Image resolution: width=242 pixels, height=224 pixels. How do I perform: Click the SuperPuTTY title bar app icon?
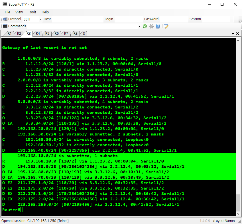click(5, 4)
